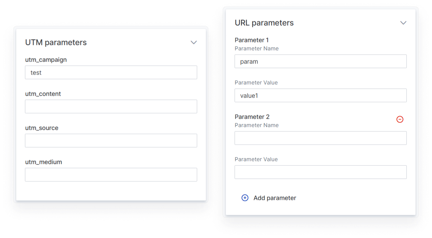Click the Parameter Value field showing "value1"
The image size is (432, 238).
[x=321, y=95]
